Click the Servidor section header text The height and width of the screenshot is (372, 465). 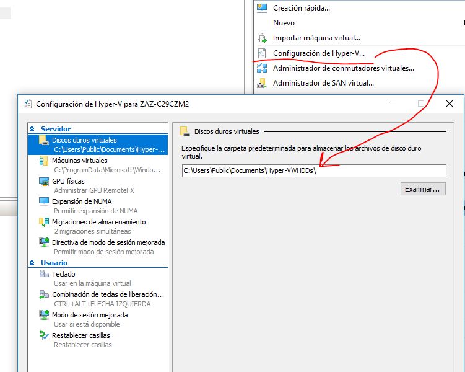pos(56,129)
